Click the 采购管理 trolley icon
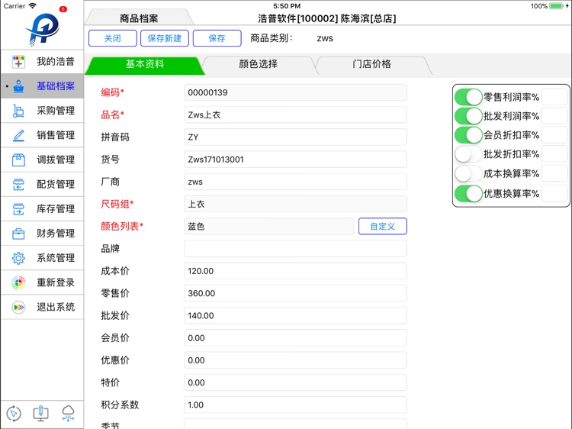 tap(18, 111)
